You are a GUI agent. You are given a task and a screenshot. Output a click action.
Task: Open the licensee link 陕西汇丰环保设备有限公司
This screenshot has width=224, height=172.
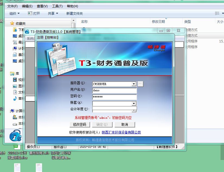pos(121,132)
